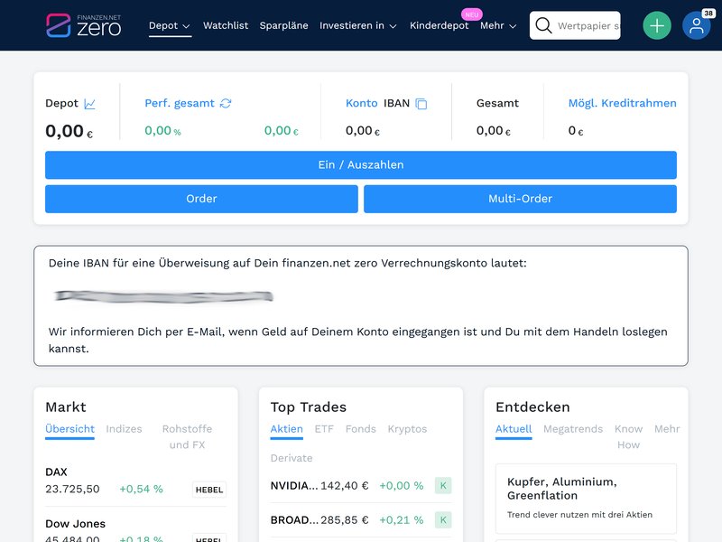Switch to the Indizes market tab
722x542 pixels.
pos(124,429)
